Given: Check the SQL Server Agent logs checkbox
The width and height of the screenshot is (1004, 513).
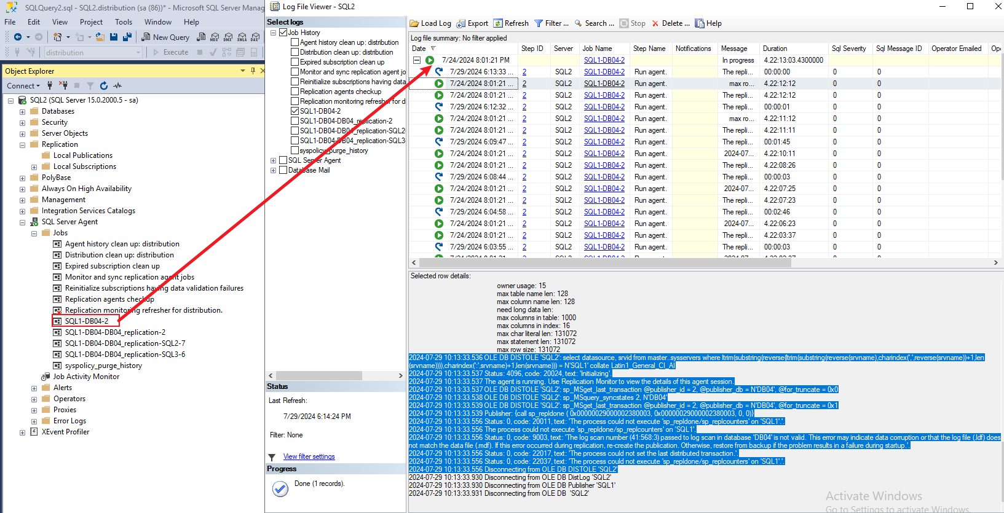Looking at the screenshot, I should pos(283,160).
